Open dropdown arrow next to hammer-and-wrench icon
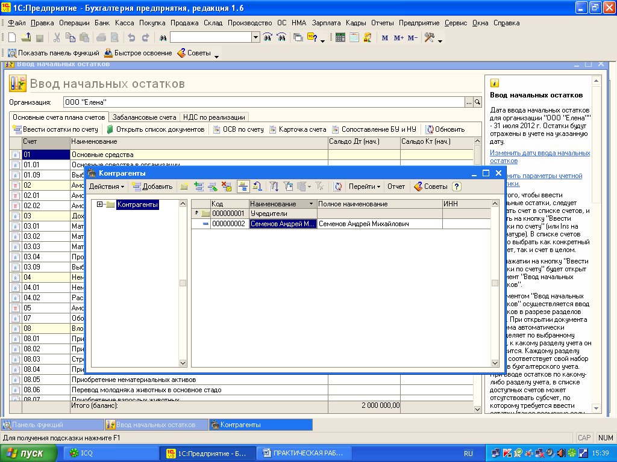The width and height of the screenshot is (617, 462). click(x=440, y=42)
